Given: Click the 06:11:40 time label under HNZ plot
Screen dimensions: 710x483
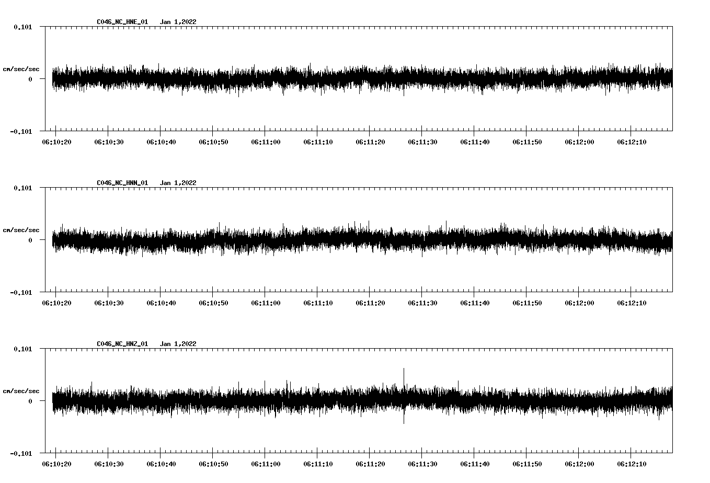Looking at the screenshot, I should click(x=475, y=464).
